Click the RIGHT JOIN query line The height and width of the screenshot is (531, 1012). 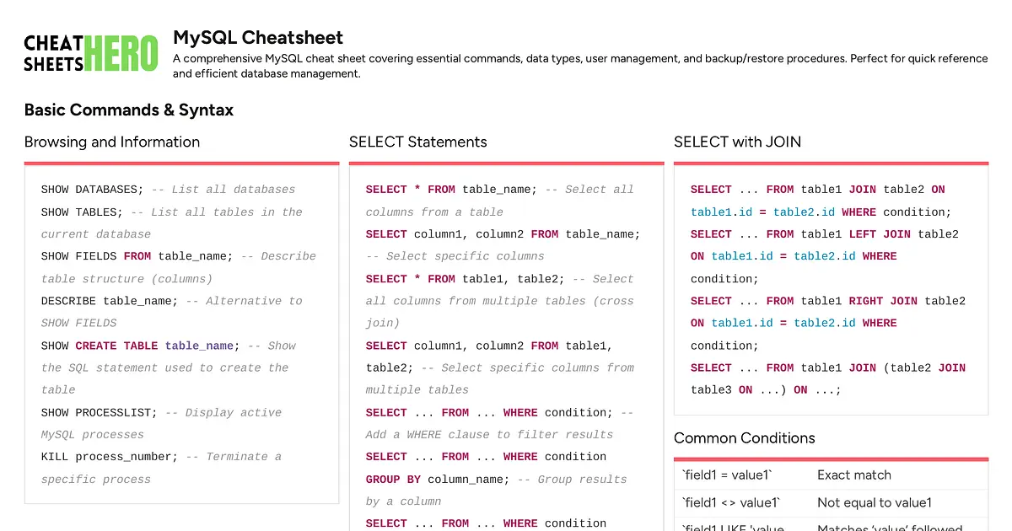click(827, 301)
